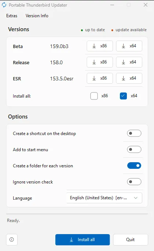154x251 pixels.
Task: Download Release x64 version
Action: pos(129,62)
